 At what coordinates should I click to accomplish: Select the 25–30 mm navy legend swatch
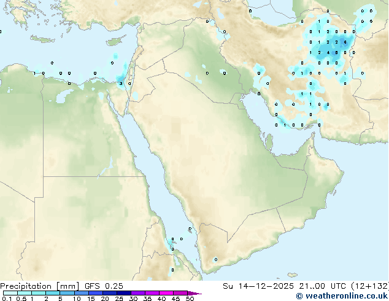tap(123, 293)
